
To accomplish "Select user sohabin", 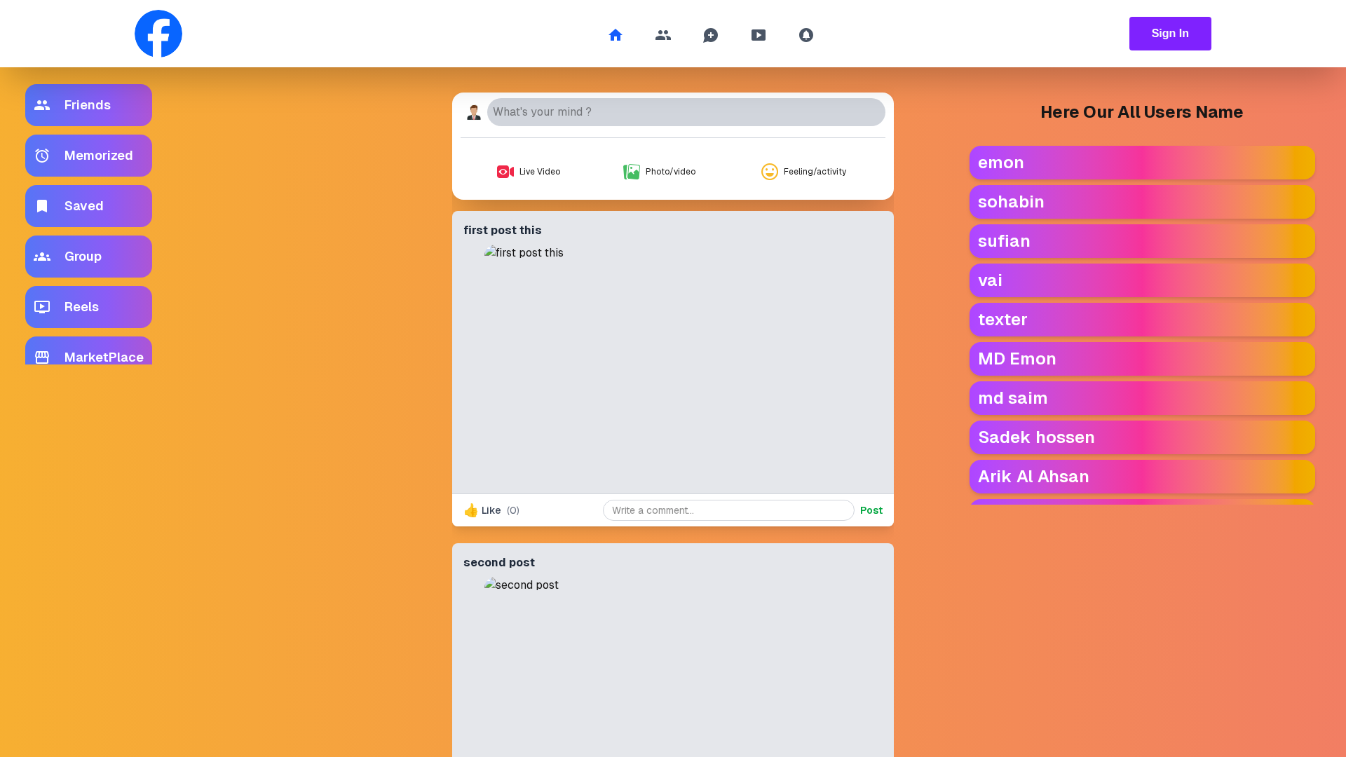I will pos(1142,202).
